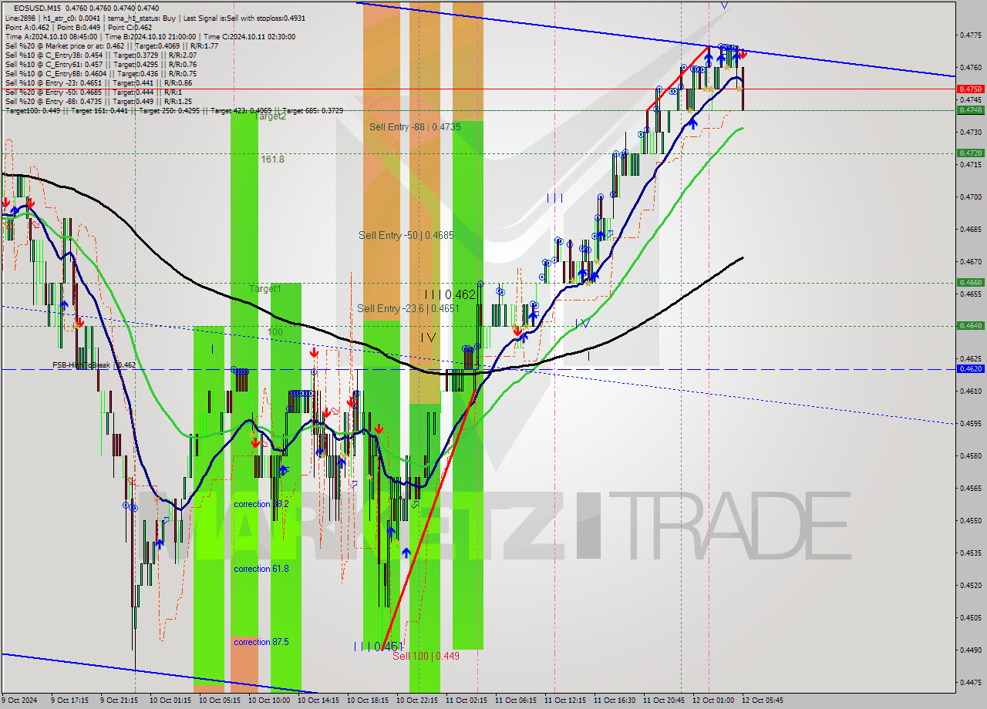Click the 0.4595 price axis value
The image size is (987, 709).
point(970,423)
